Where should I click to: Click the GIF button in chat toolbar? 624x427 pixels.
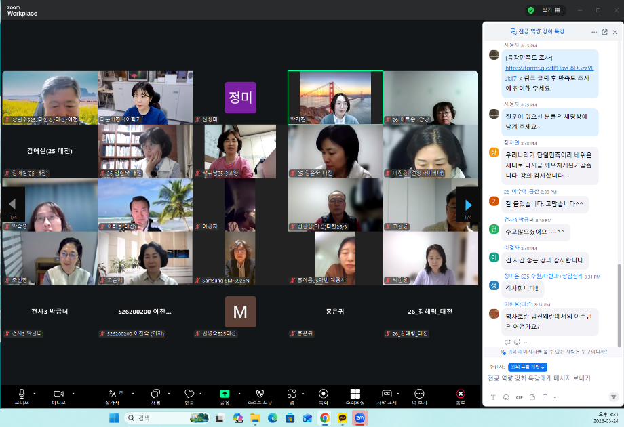pyautogui.click(x=520, y=397)
